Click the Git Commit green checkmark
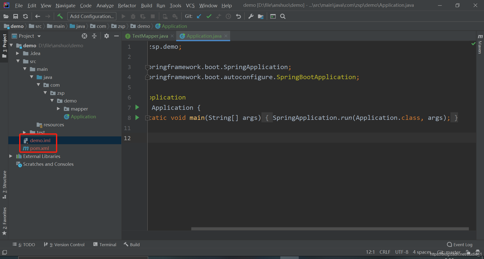Image resolution: width=484 pixels, height=259 pixels. tap(209, 16)
